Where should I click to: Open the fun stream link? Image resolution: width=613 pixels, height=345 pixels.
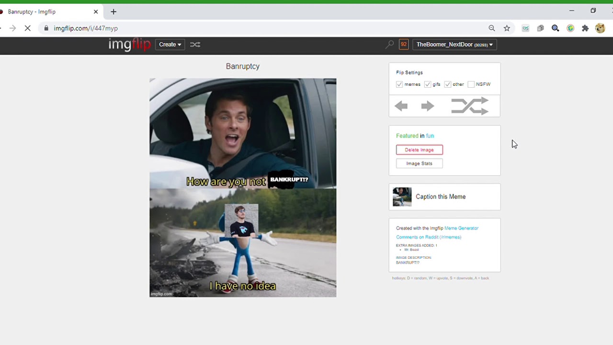click(x=430, y=136)
